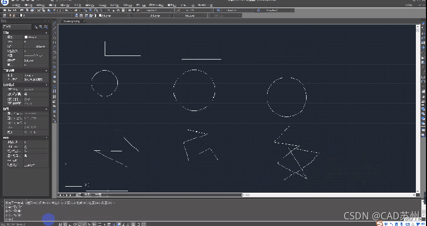Screen dimensions: 427x226
Task: Select the Construction Line draw tool
Action: 54,28
